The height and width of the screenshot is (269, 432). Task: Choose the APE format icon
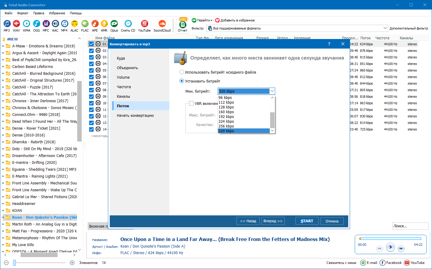(95, 26)
